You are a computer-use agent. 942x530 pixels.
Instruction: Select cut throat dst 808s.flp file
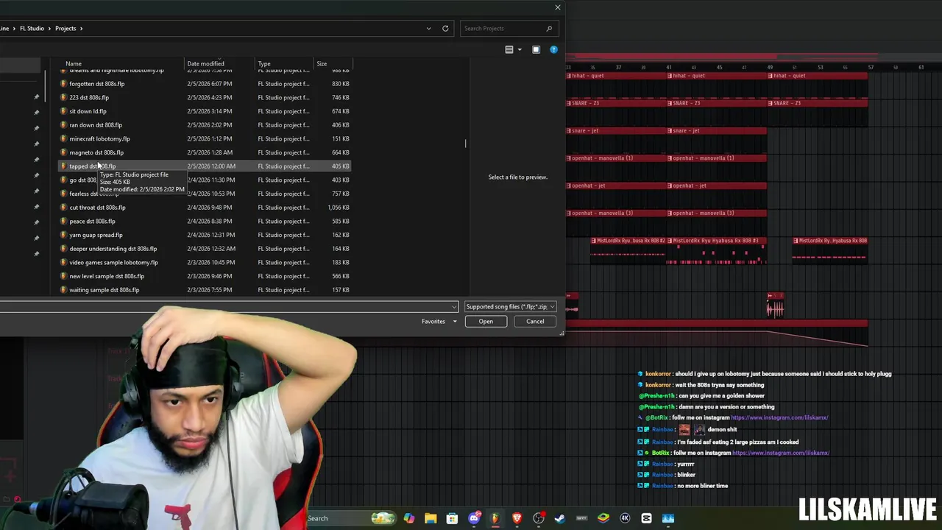click(204, 207)
